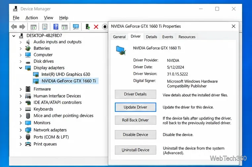Click the Back arrow toolbar icon

(x=14, y=27)
